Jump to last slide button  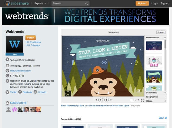[x=111, y=100]
